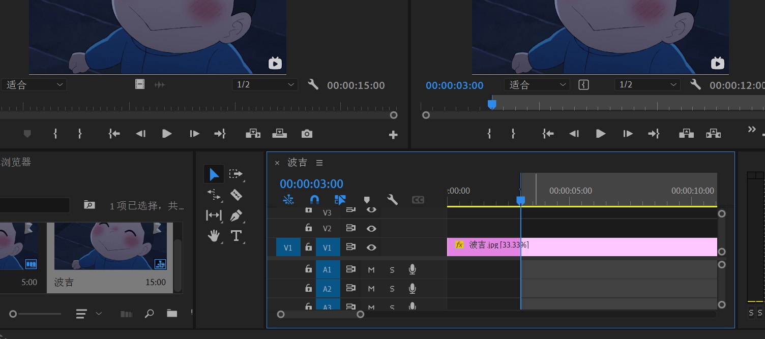
Task: Select the Razor tool
Action: 236,195
